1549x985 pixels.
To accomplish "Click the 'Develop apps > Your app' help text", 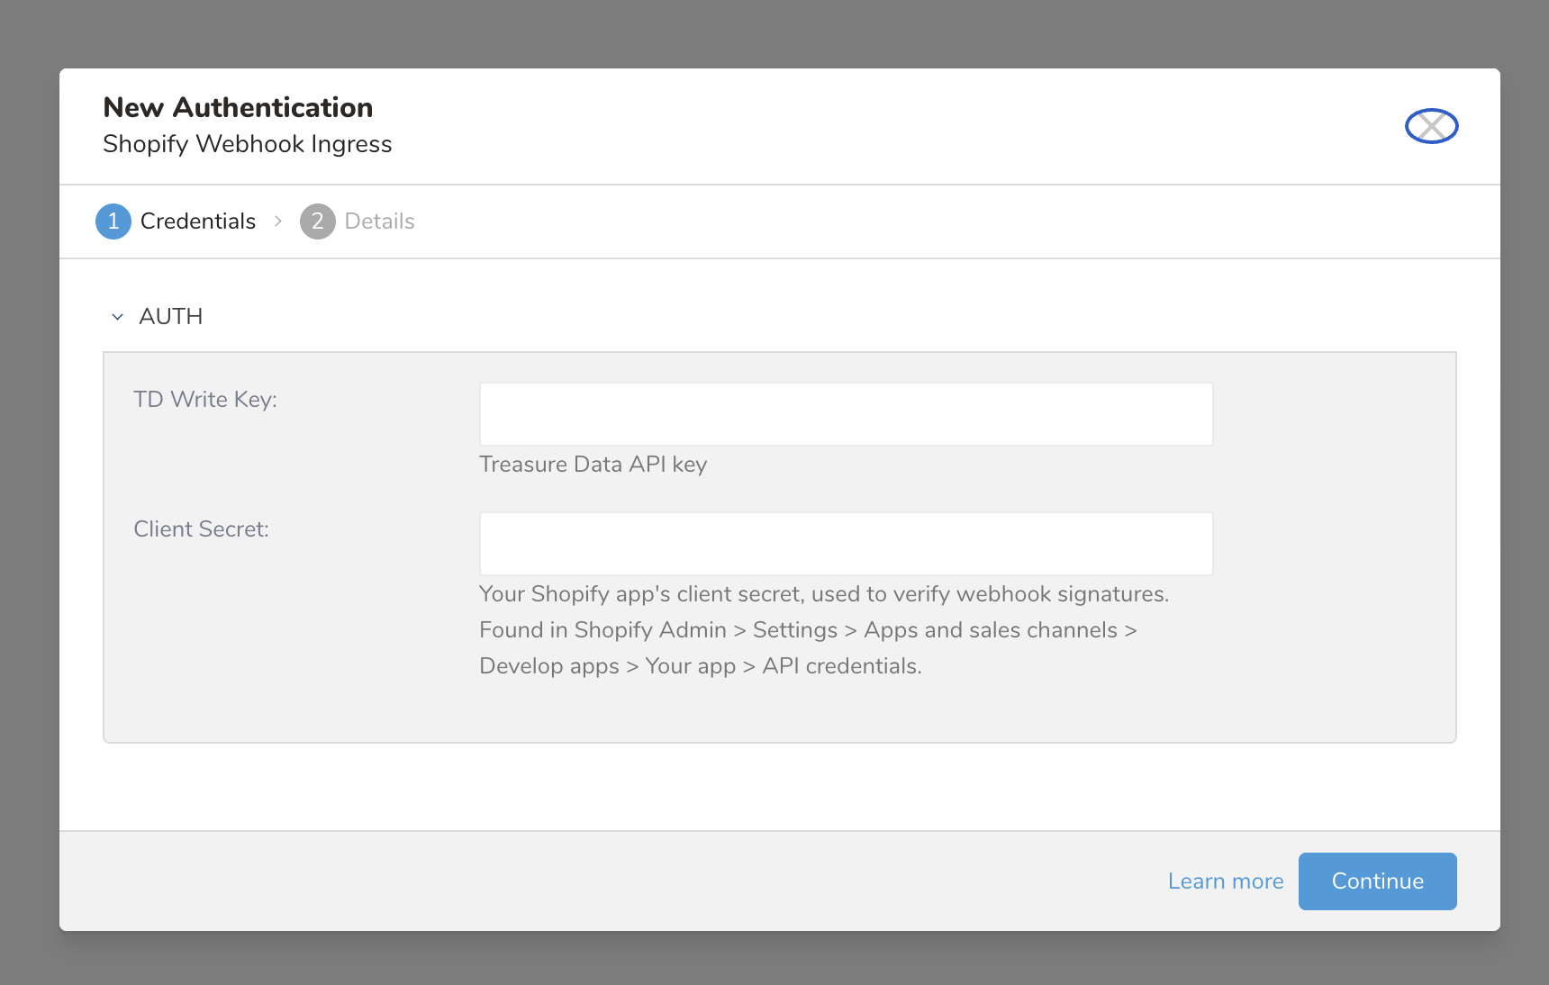I will tap(608, 666).
